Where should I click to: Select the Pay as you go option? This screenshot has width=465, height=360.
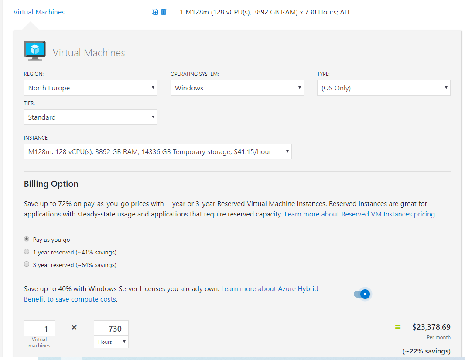(x=27, y=239)
